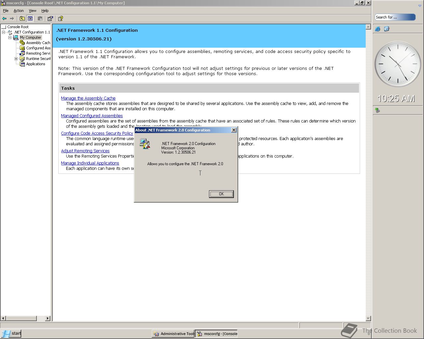This screenshot has height=339, width=424.
Task: Click the analog clock in the sidebar
Action: (397, 64)
